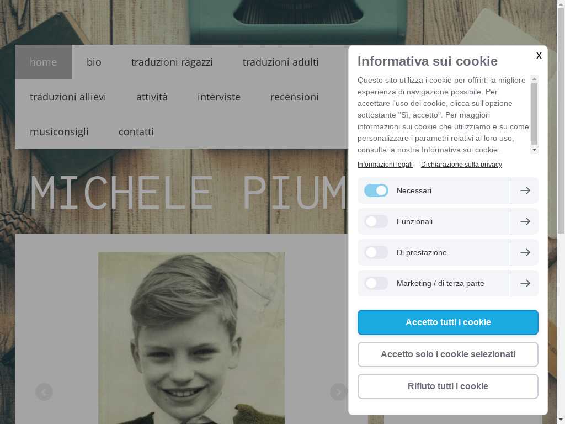Open details arrow for Marketing cookies

(x=525, y=283)
